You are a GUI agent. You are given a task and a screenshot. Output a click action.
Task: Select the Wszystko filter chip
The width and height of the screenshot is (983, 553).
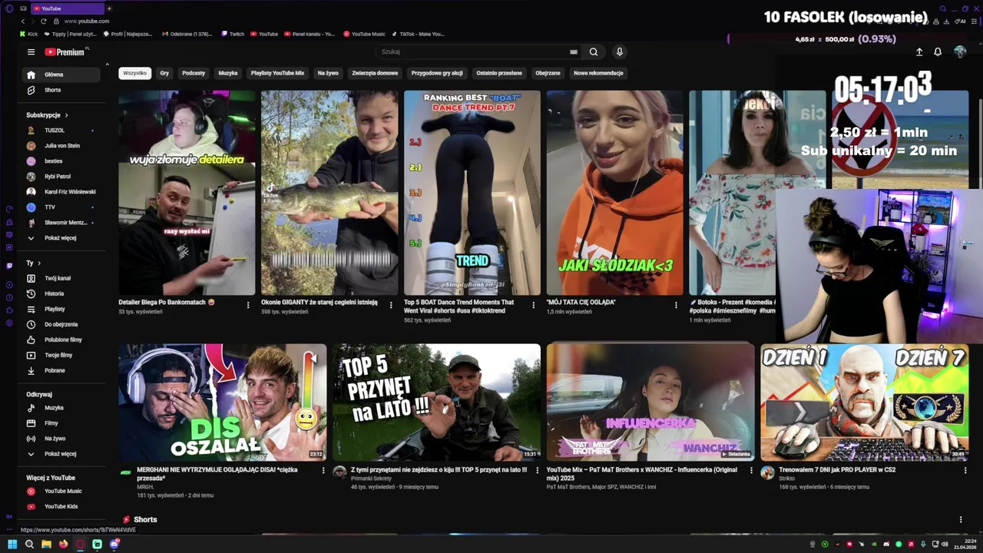134,73
